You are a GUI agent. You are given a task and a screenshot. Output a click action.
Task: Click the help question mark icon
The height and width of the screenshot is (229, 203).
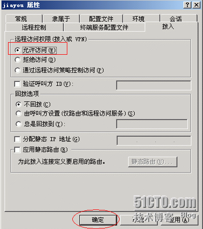coord(187,5)
